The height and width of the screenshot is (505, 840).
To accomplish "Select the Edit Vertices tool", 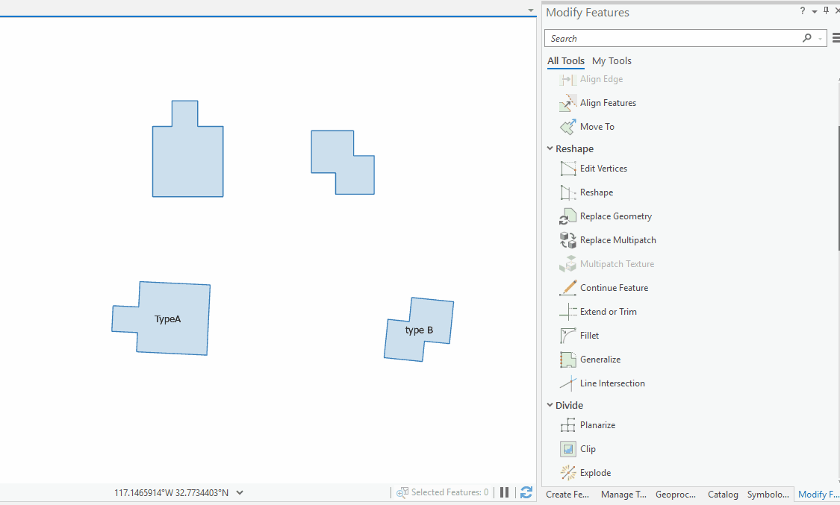I will click(605, 168).
